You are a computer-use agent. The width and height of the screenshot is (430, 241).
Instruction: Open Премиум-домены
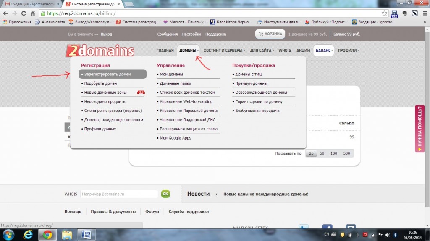click(x=251, y=83)
